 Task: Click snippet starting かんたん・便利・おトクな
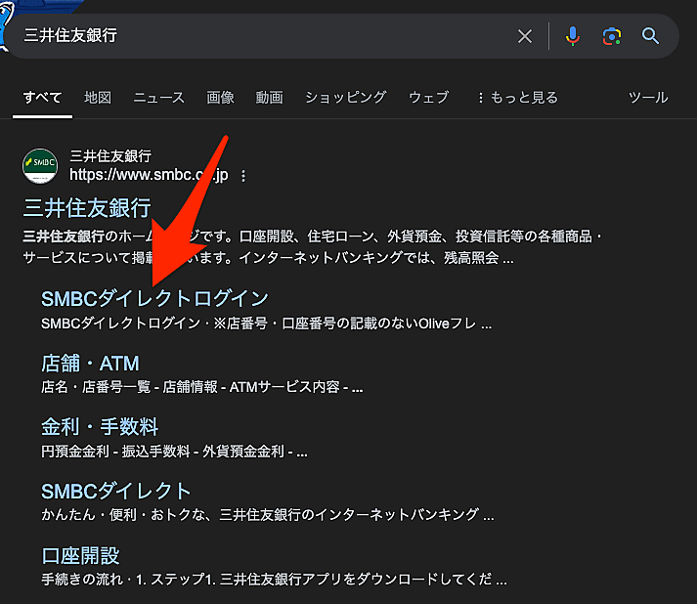tap(267, 515)
